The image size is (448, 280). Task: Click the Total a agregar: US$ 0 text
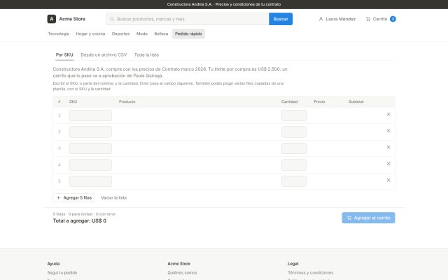click(79, 220)
